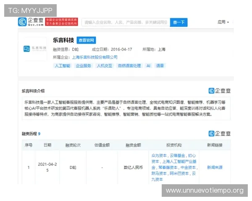
Task: Click the 数亿人民币 amount cell
Action: (133, 167)
